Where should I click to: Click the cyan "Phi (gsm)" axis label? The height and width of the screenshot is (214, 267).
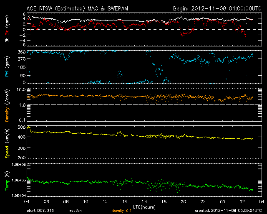[x=7, y=66]
